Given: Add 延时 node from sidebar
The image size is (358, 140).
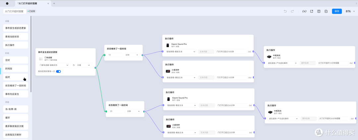Looking at the screenshot, I should tap(16, 77).
